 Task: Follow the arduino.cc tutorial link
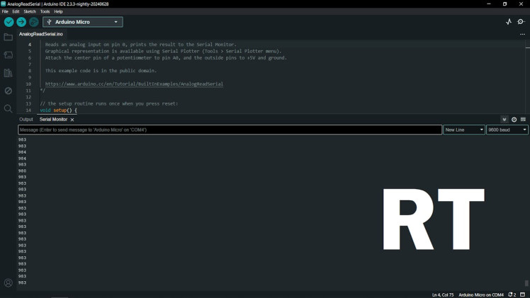click(134, 84)
